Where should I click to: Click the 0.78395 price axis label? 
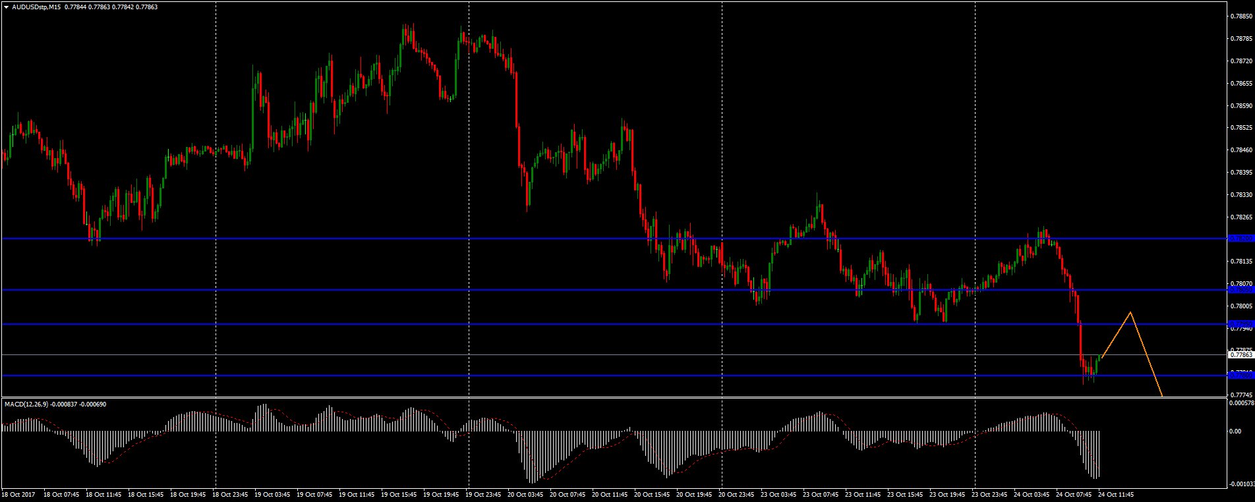click(1241, 173)
